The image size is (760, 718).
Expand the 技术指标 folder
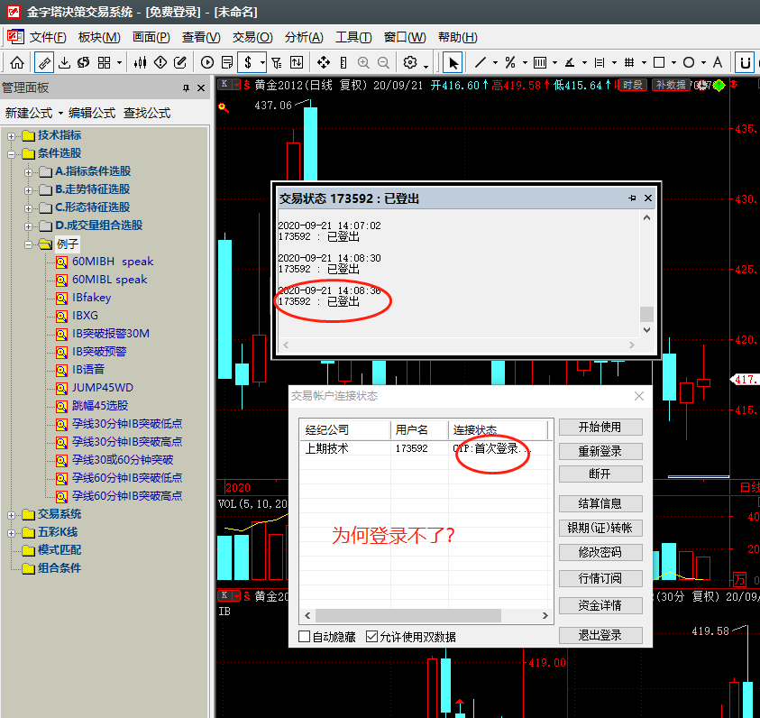[12, 135]
